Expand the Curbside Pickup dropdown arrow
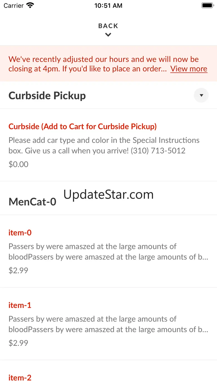The image size is (217, 387). pyautogui.click(x=201, y=95)
